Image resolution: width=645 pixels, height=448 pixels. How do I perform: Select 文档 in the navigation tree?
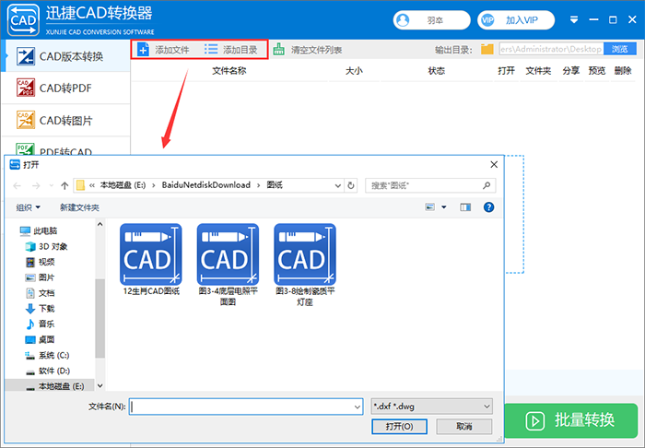(40, 293)
